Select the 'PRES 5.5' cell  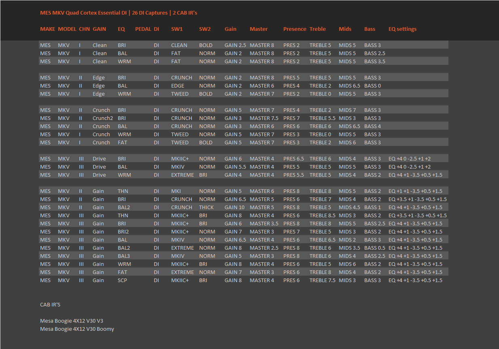[x=293, y=175]
